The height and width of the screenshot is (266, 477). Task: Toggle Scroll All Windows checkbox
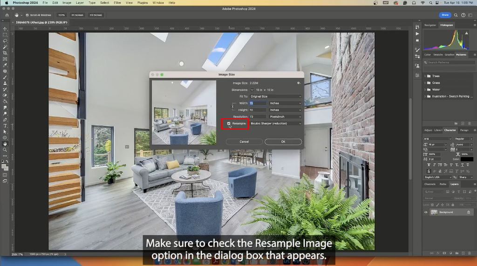[27, 15]
